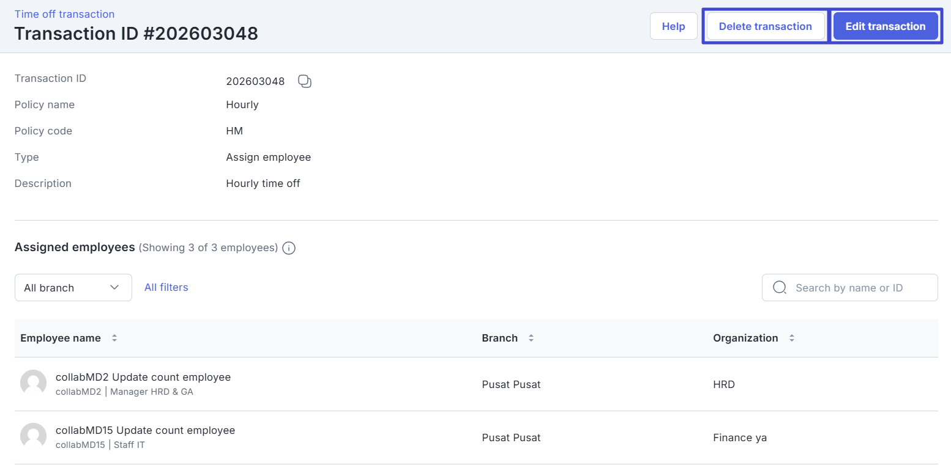Click collabMD2 employee avatar
Viewport: 951px width, 465px height.
point(34,383)
